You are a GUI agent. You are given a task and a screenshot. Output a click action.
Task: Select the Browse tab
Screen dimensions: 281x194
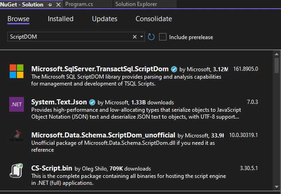click(18, 19)
